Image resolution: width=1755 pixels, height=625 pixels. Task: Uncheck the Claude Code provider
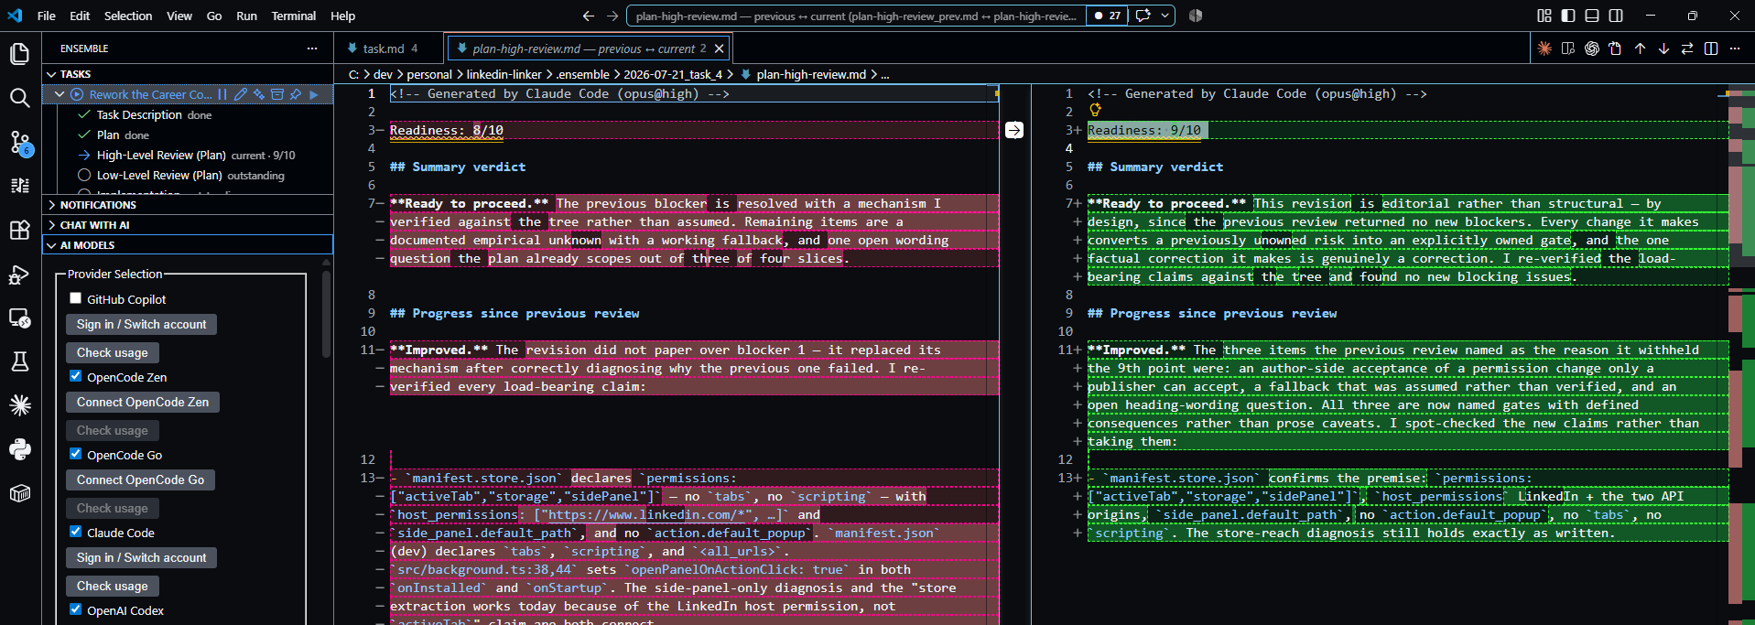pos(76,532)
